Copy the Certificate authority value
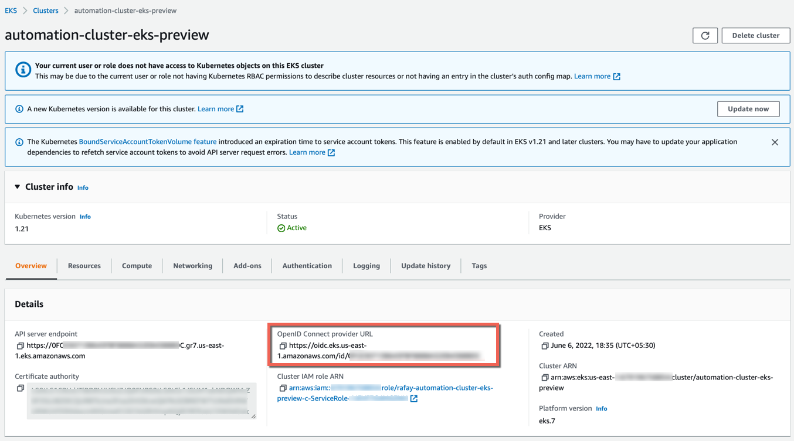The image size is (794, 441). click(x=20, y=388)
